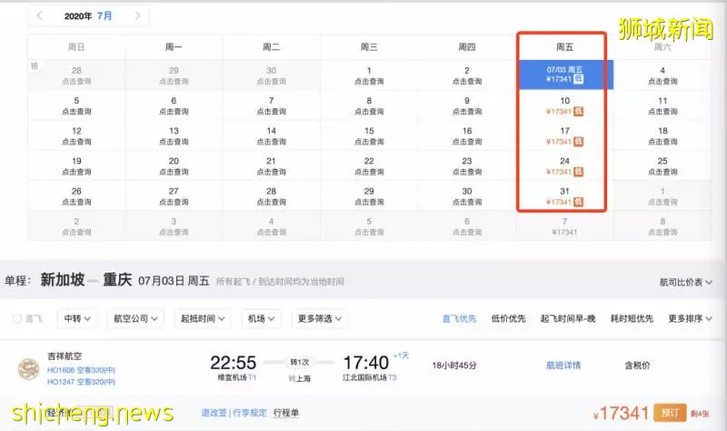Viewport: 727px width, 431px height.
Task: Select the 直飞优先 sorting tab
Action: point(459,319)
